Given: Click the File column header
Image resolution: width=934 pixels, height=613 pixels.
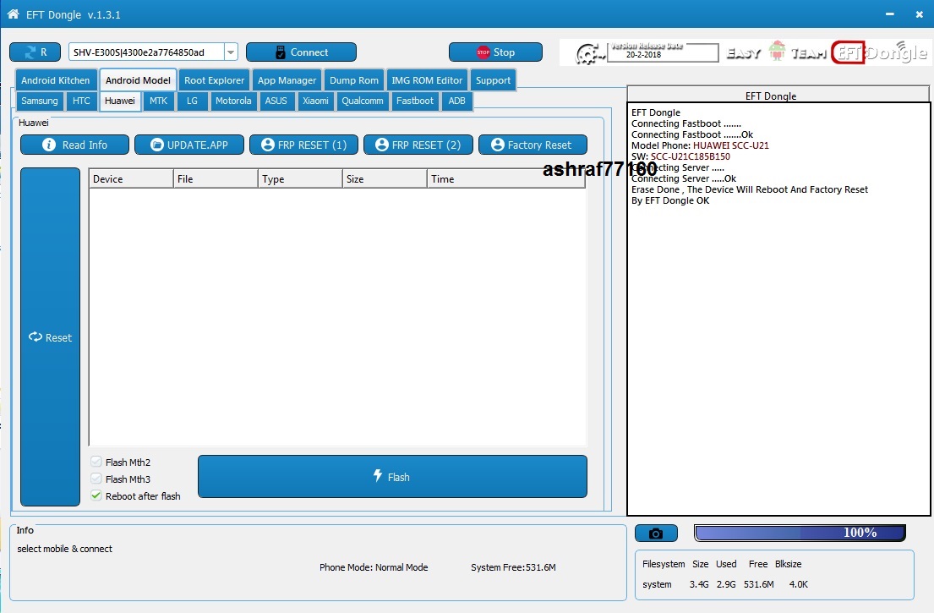Looking at the screenshot, I should tap(216, 178).
